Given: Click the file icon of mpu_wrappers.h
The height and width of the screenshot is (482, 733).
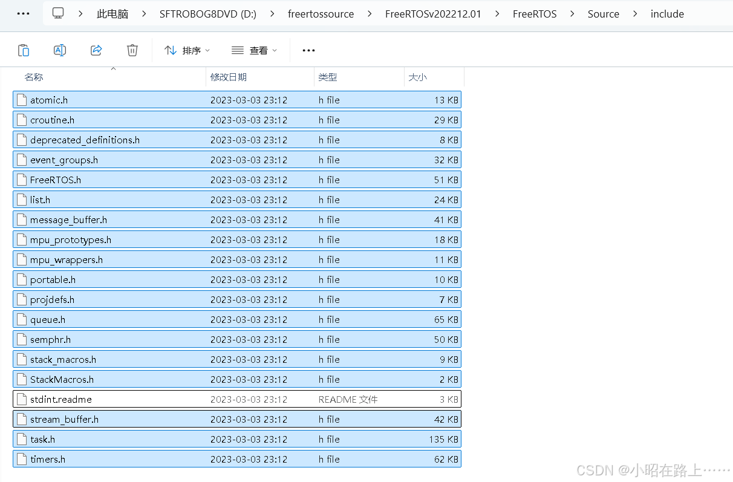Looking at the screenshot, I should click(x=22, y=259).
